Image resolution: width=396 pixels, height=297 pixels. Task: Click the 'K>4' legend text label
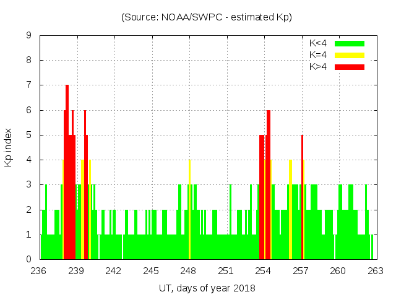(317, 66)
